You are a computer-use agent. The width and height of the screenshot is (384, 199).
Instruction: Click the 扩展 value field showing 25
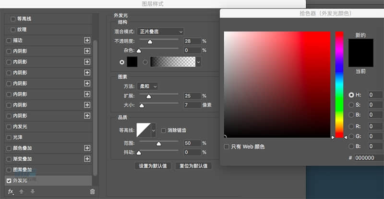click(192, 96)
